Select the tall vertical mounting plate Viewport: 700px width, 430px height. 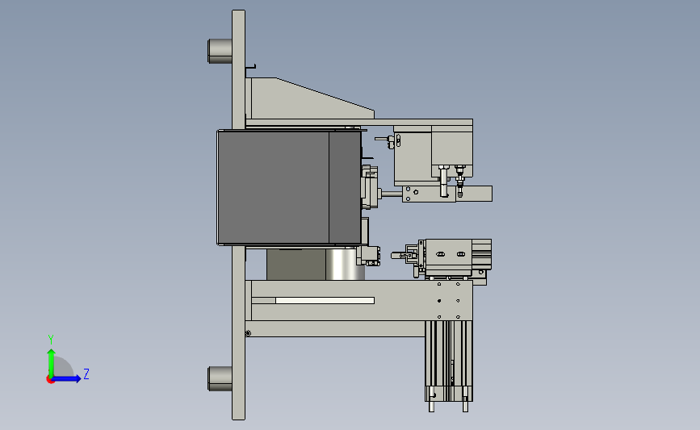[x=238, y=215]
